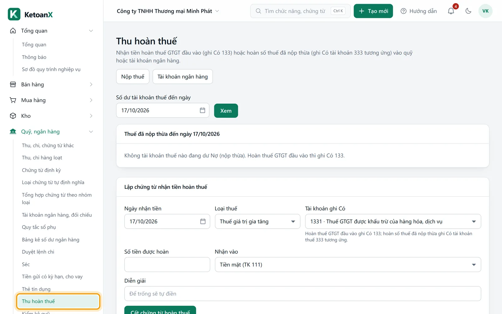Image resolution: width=502 pixels, height=314 pixels.
Task: Open calendar for tax balance date
Action: [x=202, y=111]
